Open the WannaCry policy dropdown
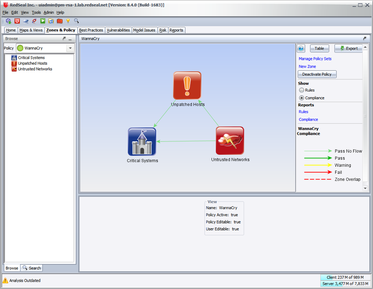 (x=70, y=48)
